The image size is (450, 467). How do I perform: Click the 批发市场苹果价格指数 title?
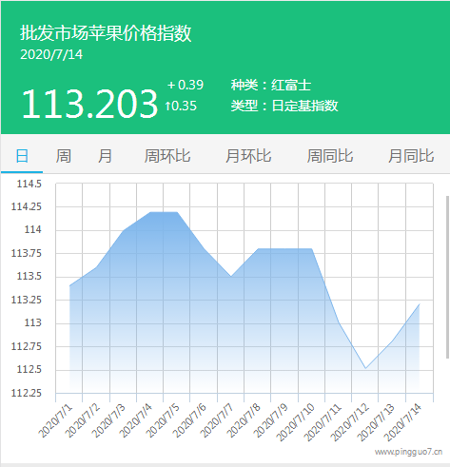(x=106, y=33)
